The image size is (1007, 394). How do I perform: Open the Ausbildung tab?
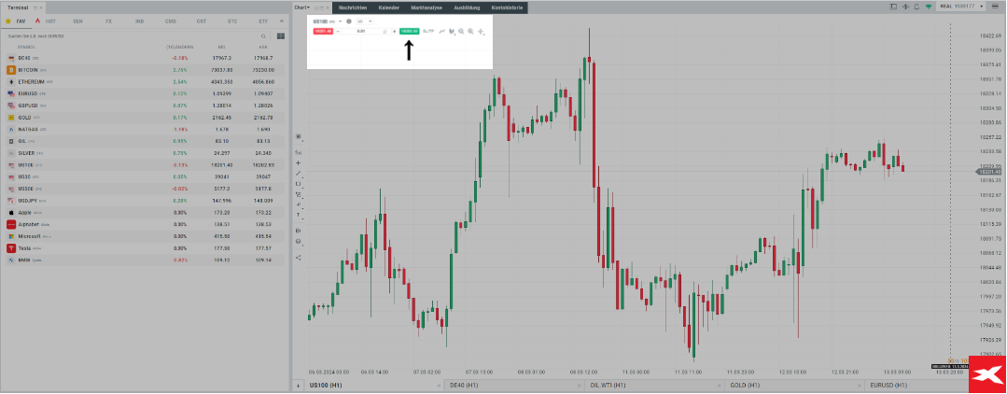point(467,7)
